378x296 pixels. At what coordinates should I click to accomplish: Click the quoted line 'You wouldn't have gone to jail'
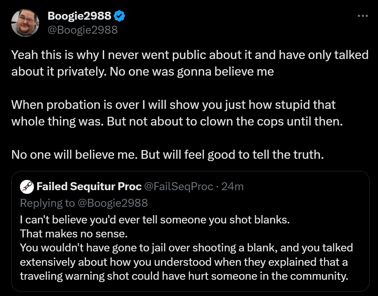(186, 248)
